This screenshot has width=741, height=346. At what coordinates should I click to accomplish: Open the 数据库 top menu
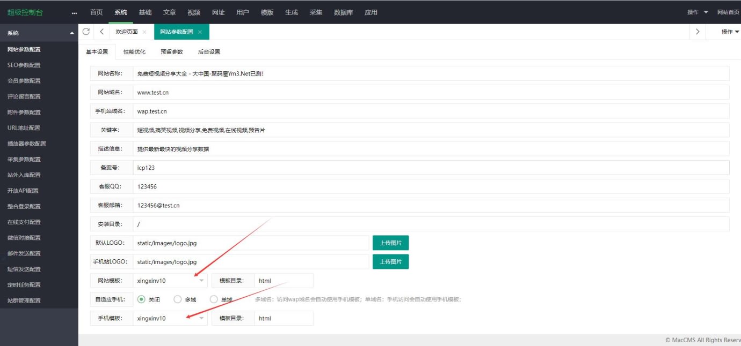344,12
